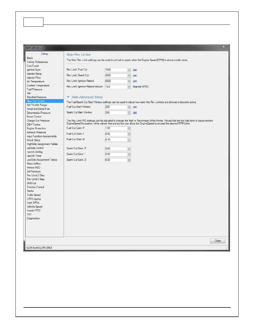
Task: Select Fuel Pressure in the list
Action: (x=34, y=90)
